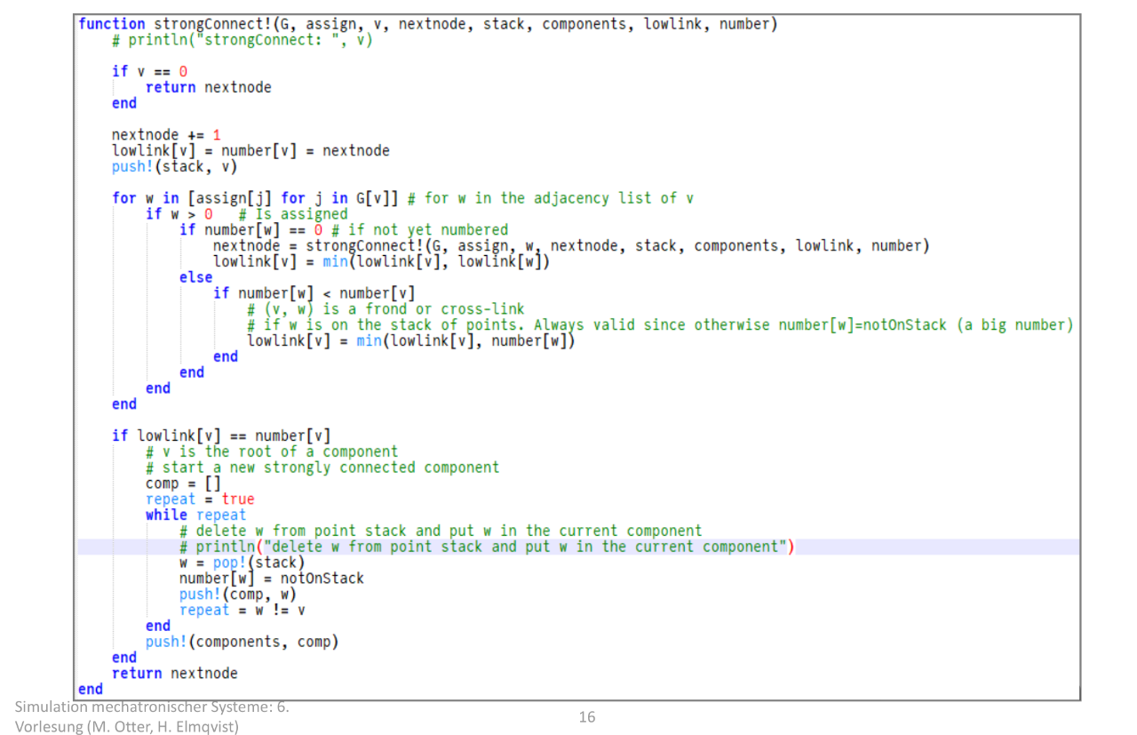Click the "if lowlink[v] == number[v]" line
The width and height of the screenshot is (1137, 735).
coord(221,435)
